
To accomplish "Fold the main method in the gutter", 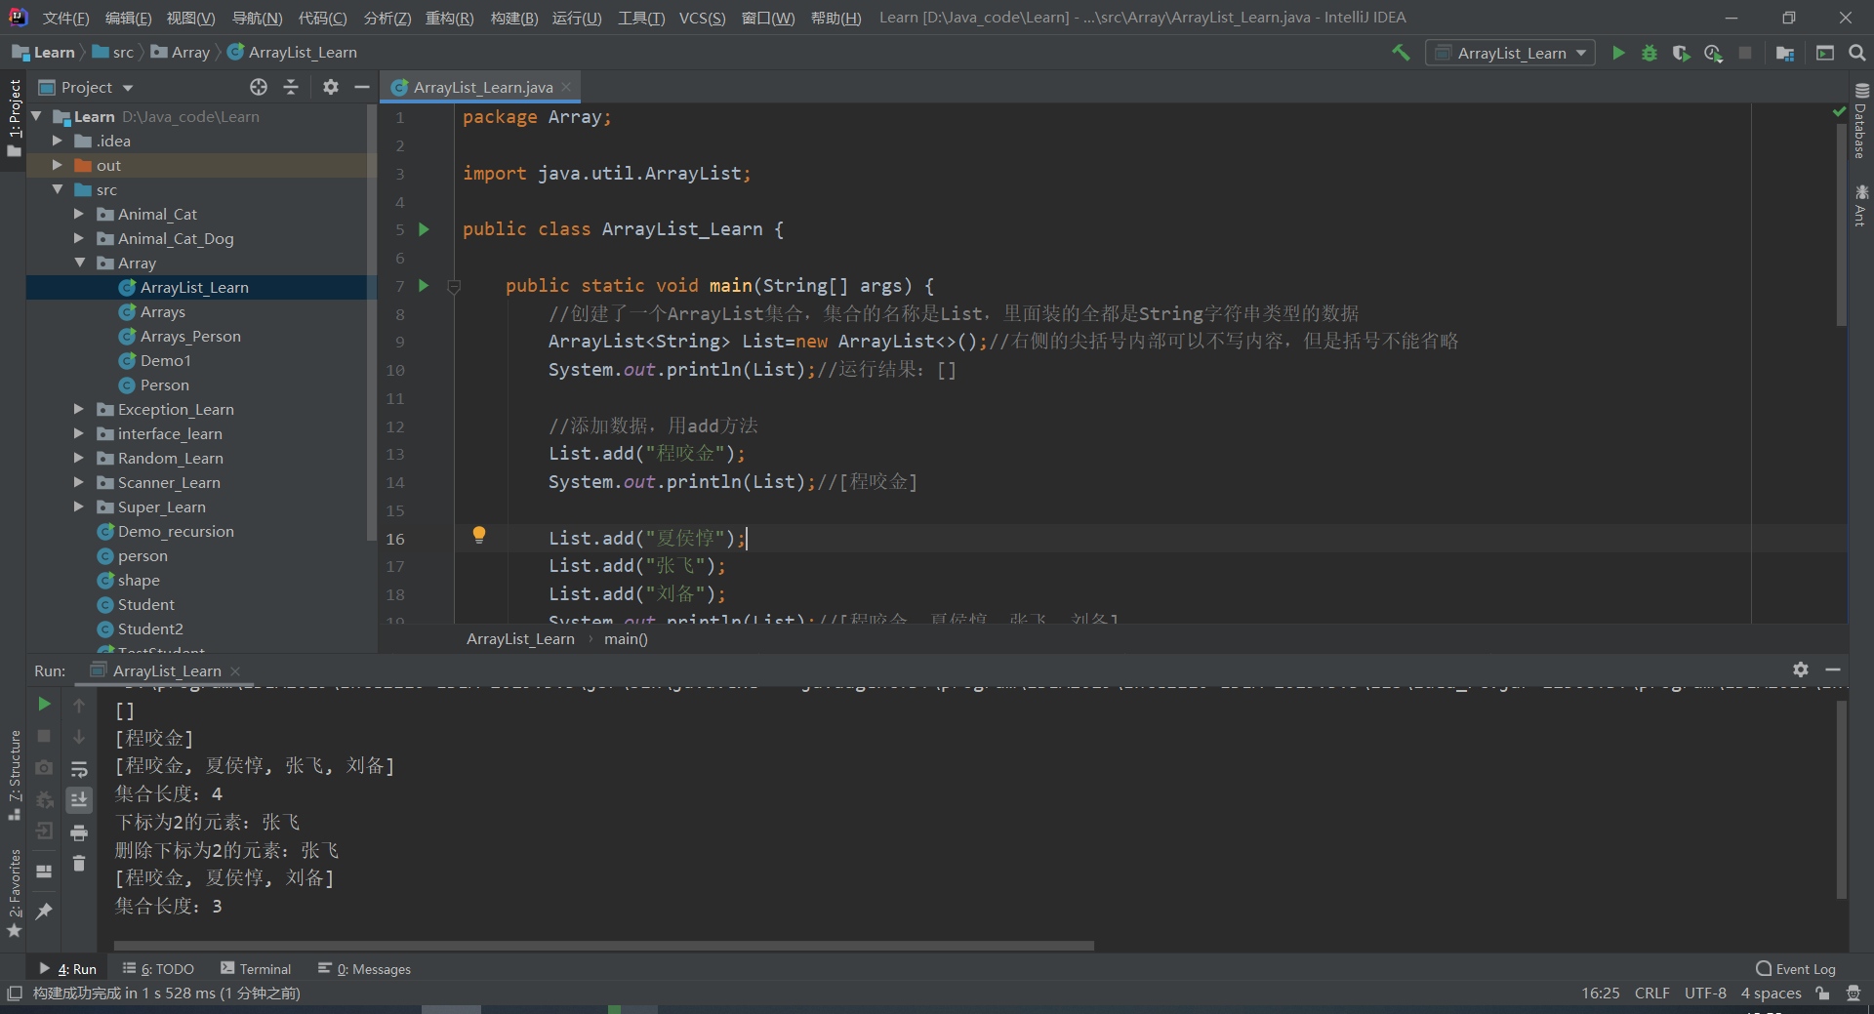I will [x=454, y=286].
